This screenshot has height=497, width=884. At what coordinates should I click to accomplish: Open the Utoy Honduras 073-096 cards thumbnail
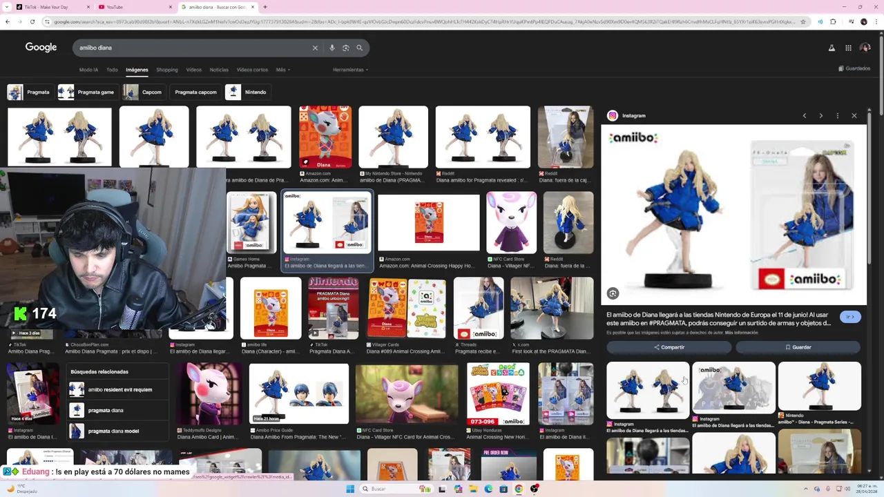pyautogui.click(x=499, y=394)
